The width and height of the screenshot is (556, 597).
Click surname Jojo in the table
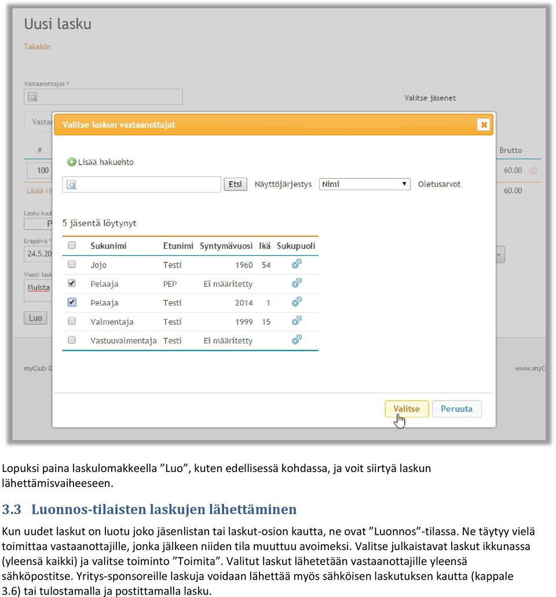click(98, 265)
